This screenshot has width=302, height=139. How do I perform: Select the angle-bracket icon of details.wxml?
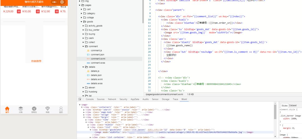click(88, 79)
